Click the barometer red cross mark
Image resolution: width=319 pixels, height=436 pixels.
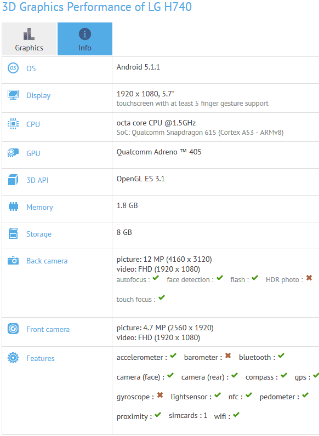(x=228, y=355)
